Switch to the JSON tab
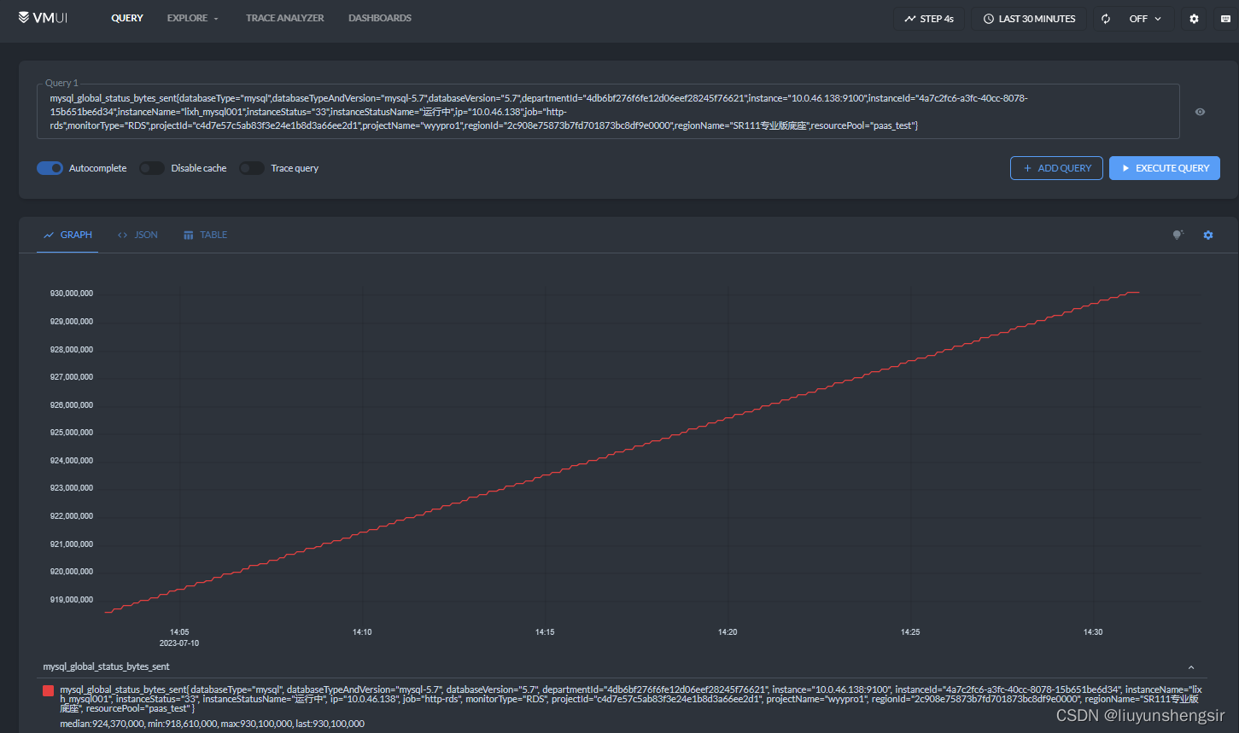This screenshot has width=1239, height=733. click(137, 235)
